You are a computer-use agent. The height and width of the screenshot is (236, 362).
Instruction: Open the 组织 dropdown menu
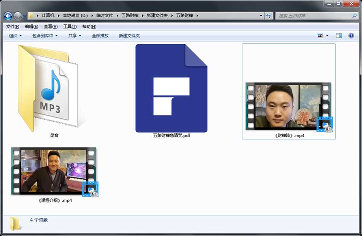pyautogui.click(x=15, y=36)
